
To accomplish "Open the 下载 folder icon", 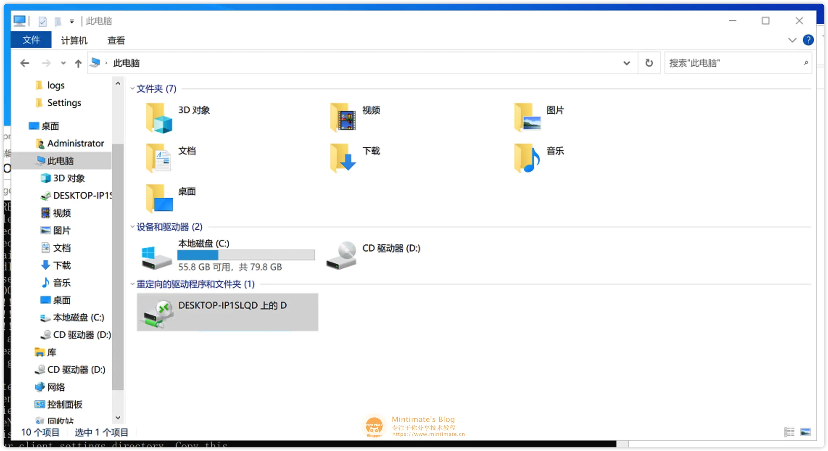I will point(343,158).
